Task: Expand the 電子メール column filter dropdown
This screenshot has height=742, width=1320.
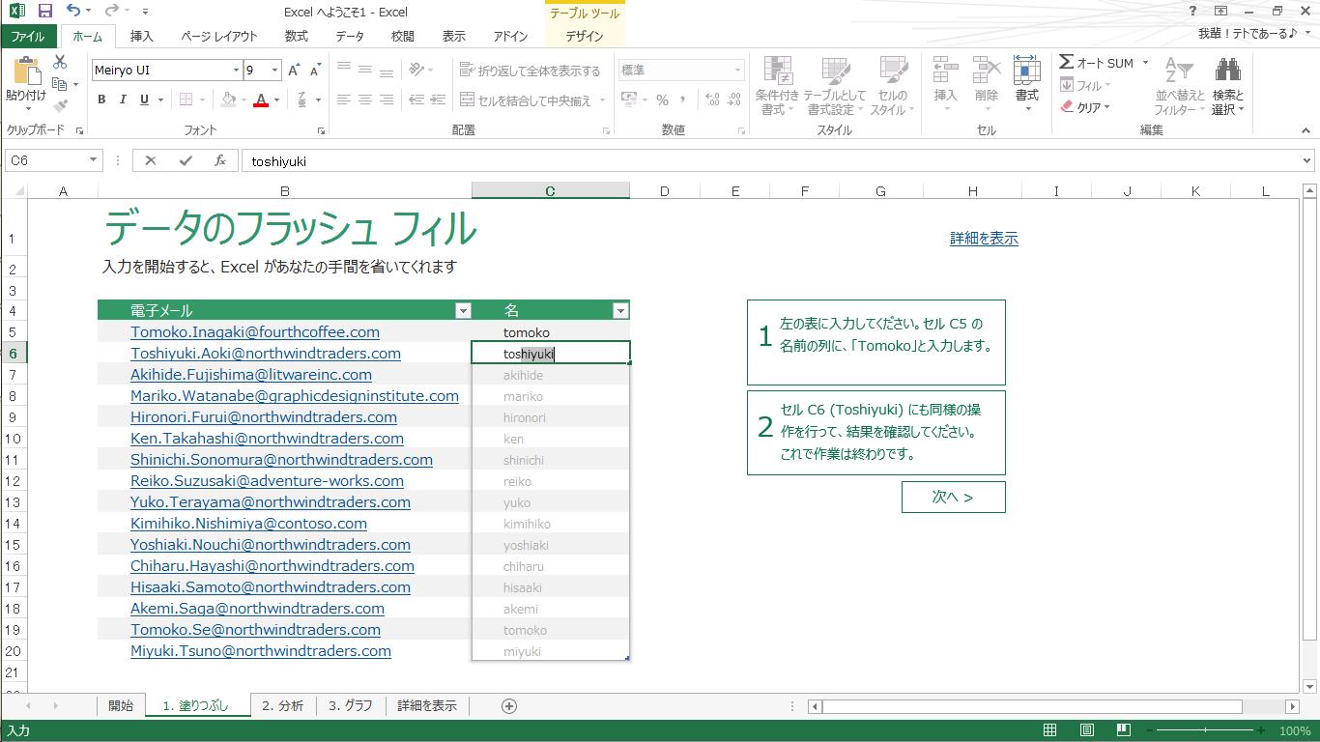Action: (x=463, y=311)
